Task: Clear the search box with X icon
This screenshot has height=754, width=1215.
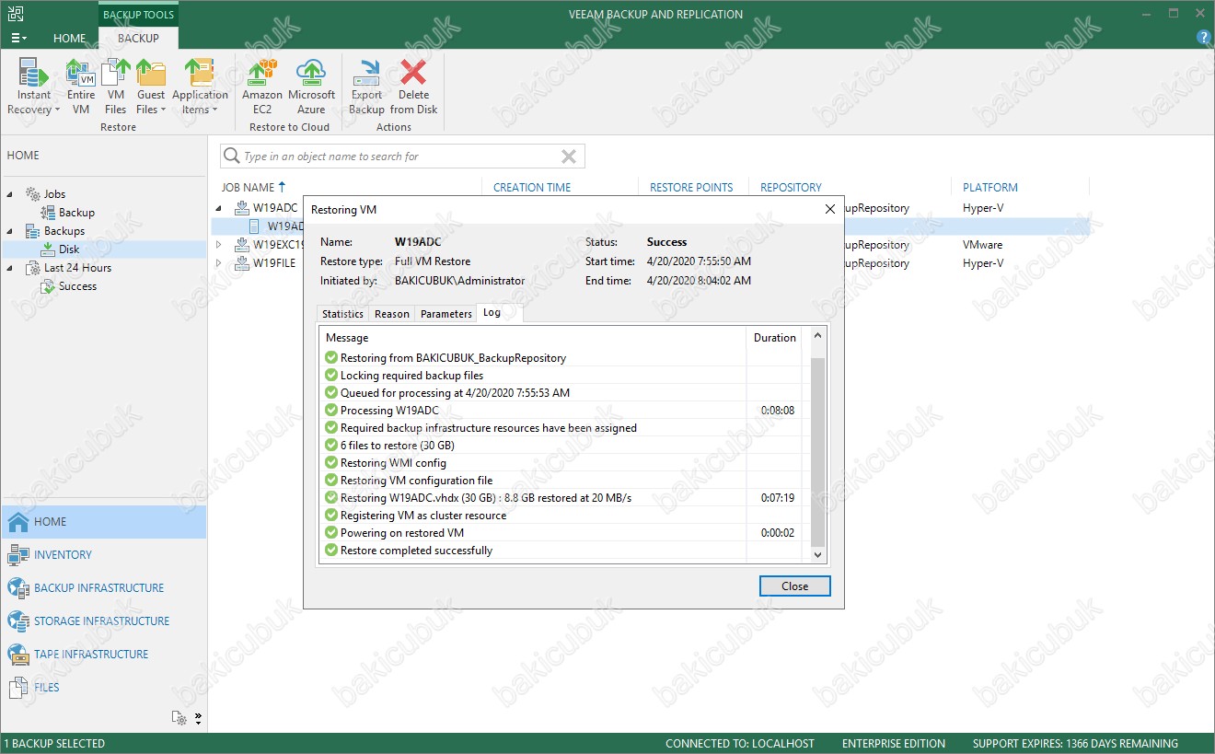Action: (569, 157)
